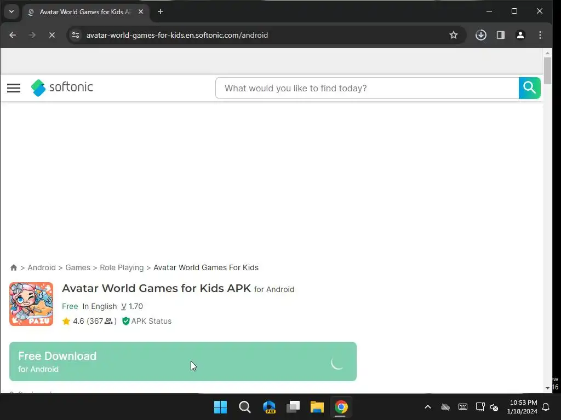Click the page vertical scrollbar thumb
The height and width of the screenshot is (420, 561).
click(x=547, y=71)
